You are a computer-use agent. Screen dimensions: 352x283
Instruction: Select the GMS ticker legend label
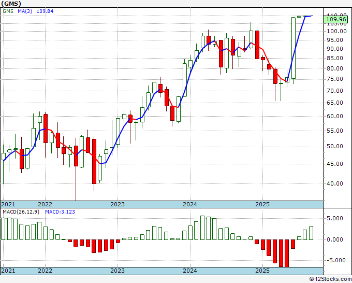coord(8,11)
